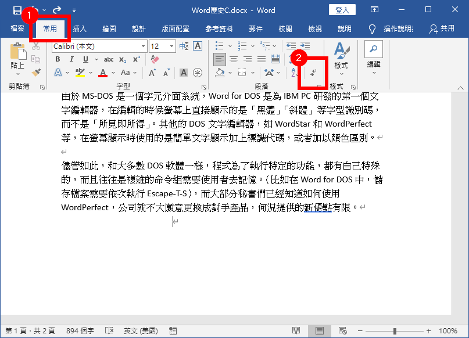The width and height of the screenshot is (469, 338).
Task: Decrease indent of the paragraph
Action: (x=291, y=45)
